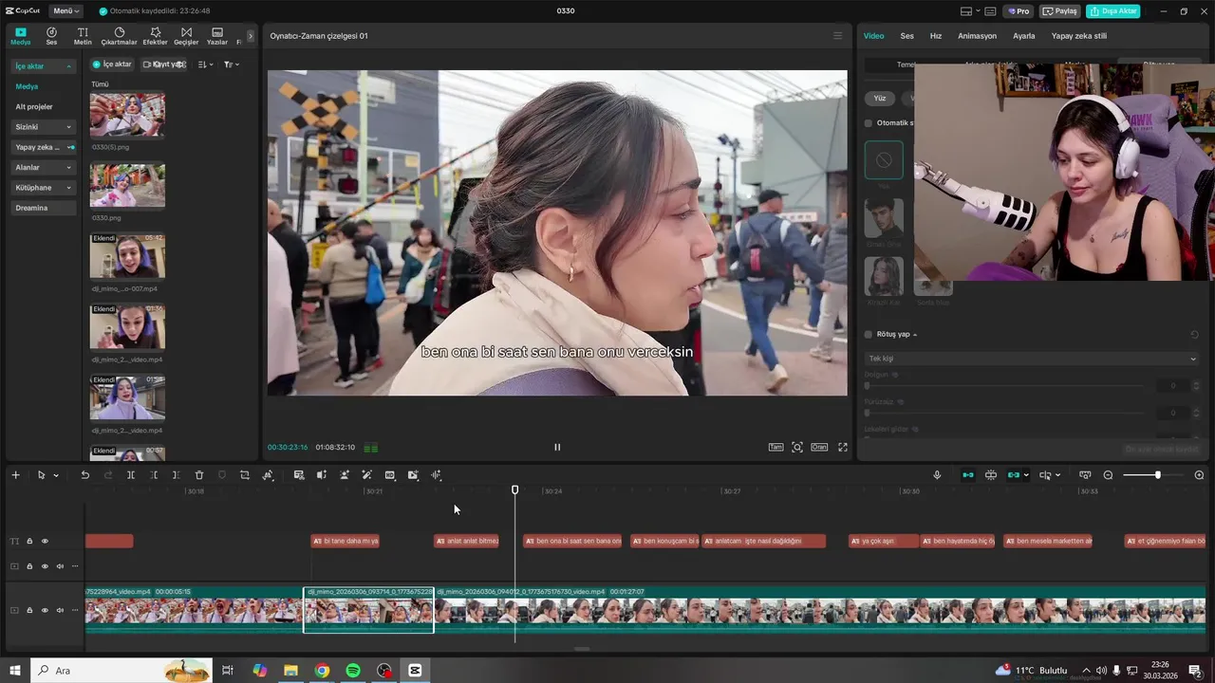Click the Kayıt yap record button
The width and height of the screenshot is (1215, 683).
coord(163,65)
